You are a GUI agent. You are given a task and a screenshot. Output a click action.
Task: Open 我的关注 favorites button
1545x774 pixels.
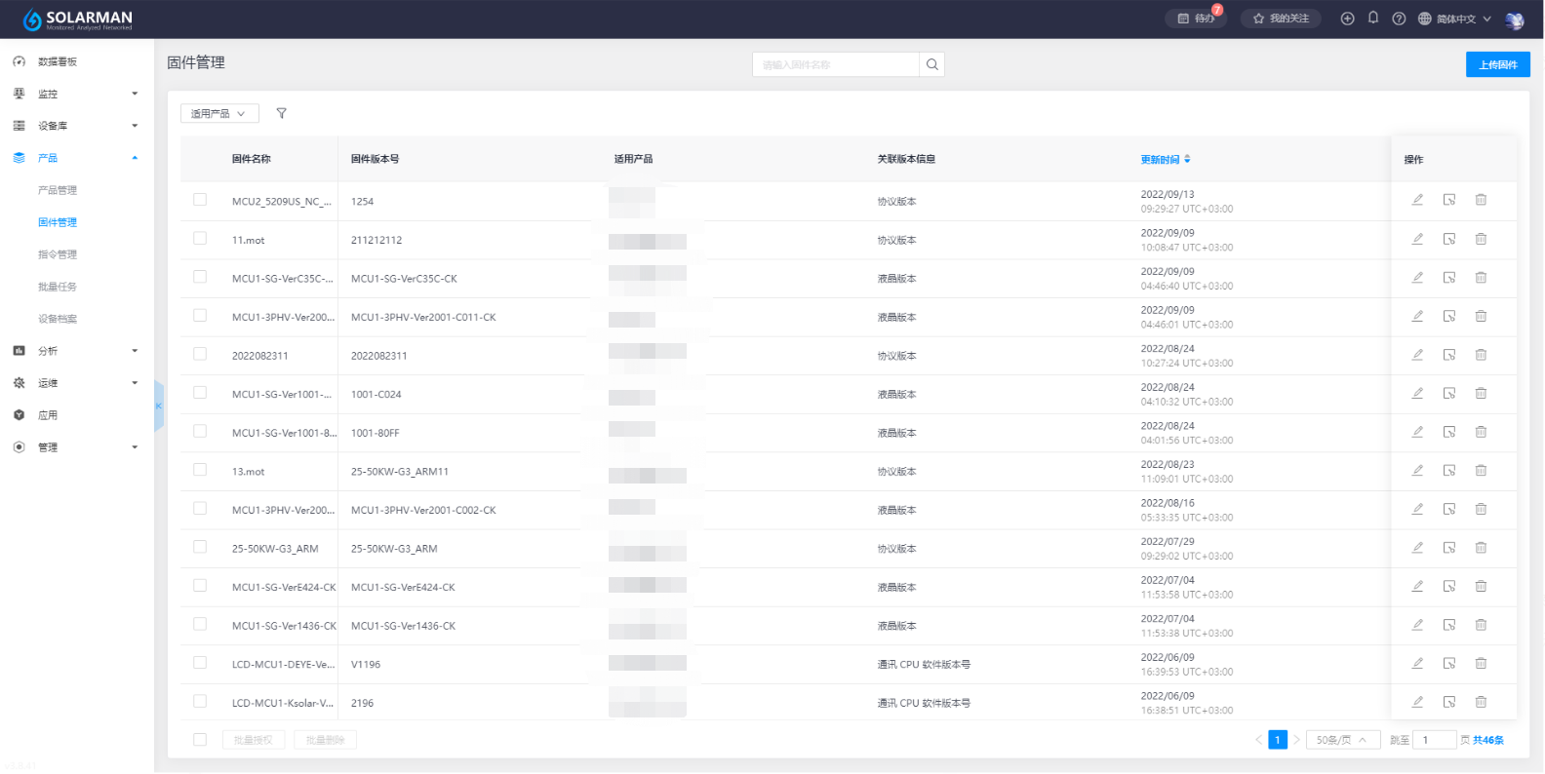[1281, 19]
